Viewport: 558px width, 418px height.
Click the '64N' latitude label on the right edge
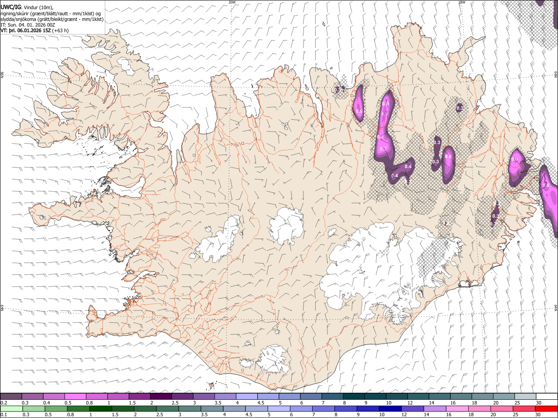(556, 307)
